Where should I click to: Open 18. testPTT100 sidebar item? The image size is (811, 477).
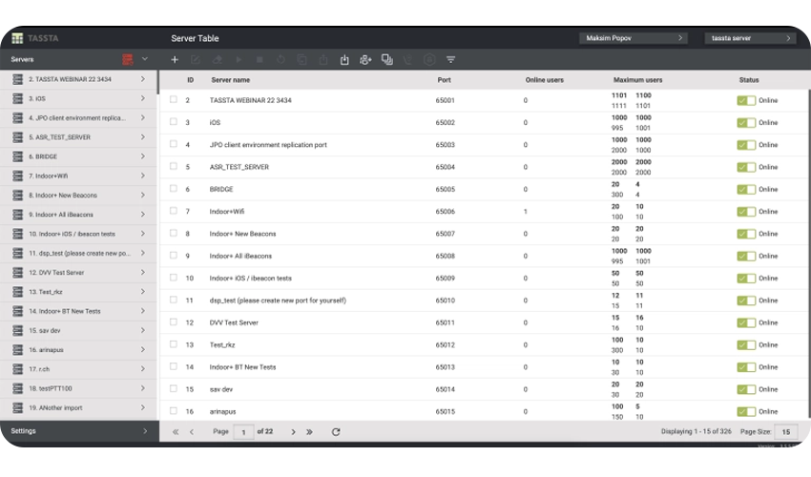pos(78,388)
